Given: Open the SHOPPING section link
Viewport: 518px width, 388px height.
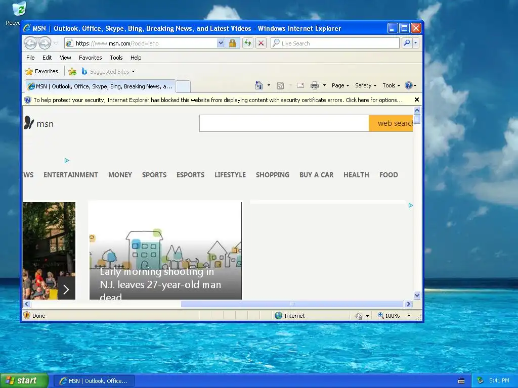Looking at the screenshot, I should [273, 175].
